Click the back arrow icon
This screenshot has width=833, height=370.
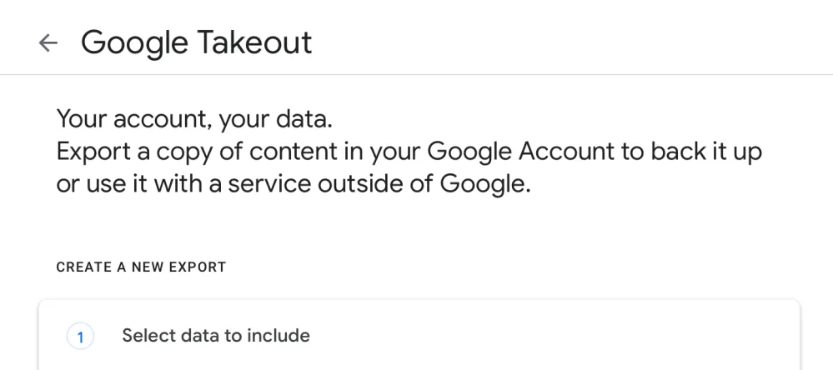(48, 43)
